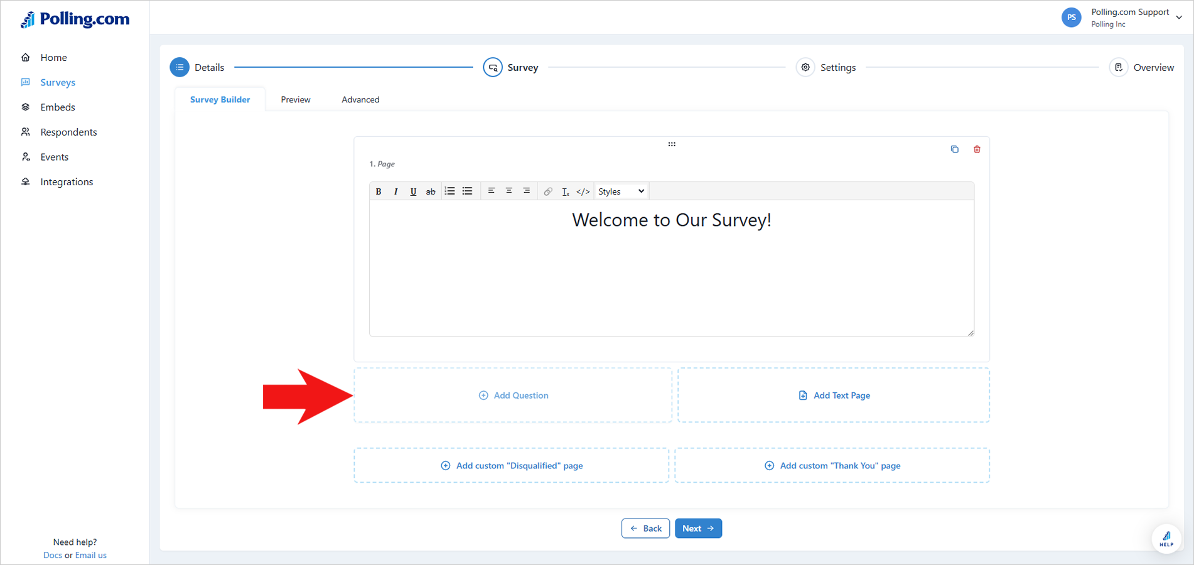1194x565 pixels.
Task: Go to the Details step
Action: click(197, 67)
